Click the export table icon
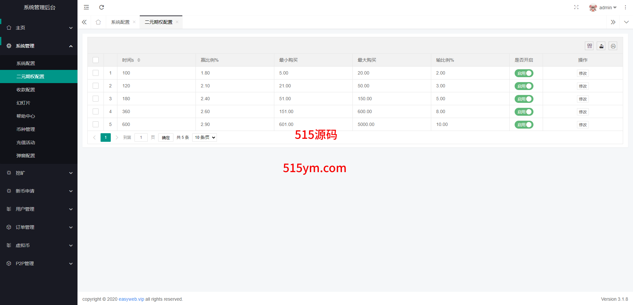This screenshot has width=633, height=305. 601,46
